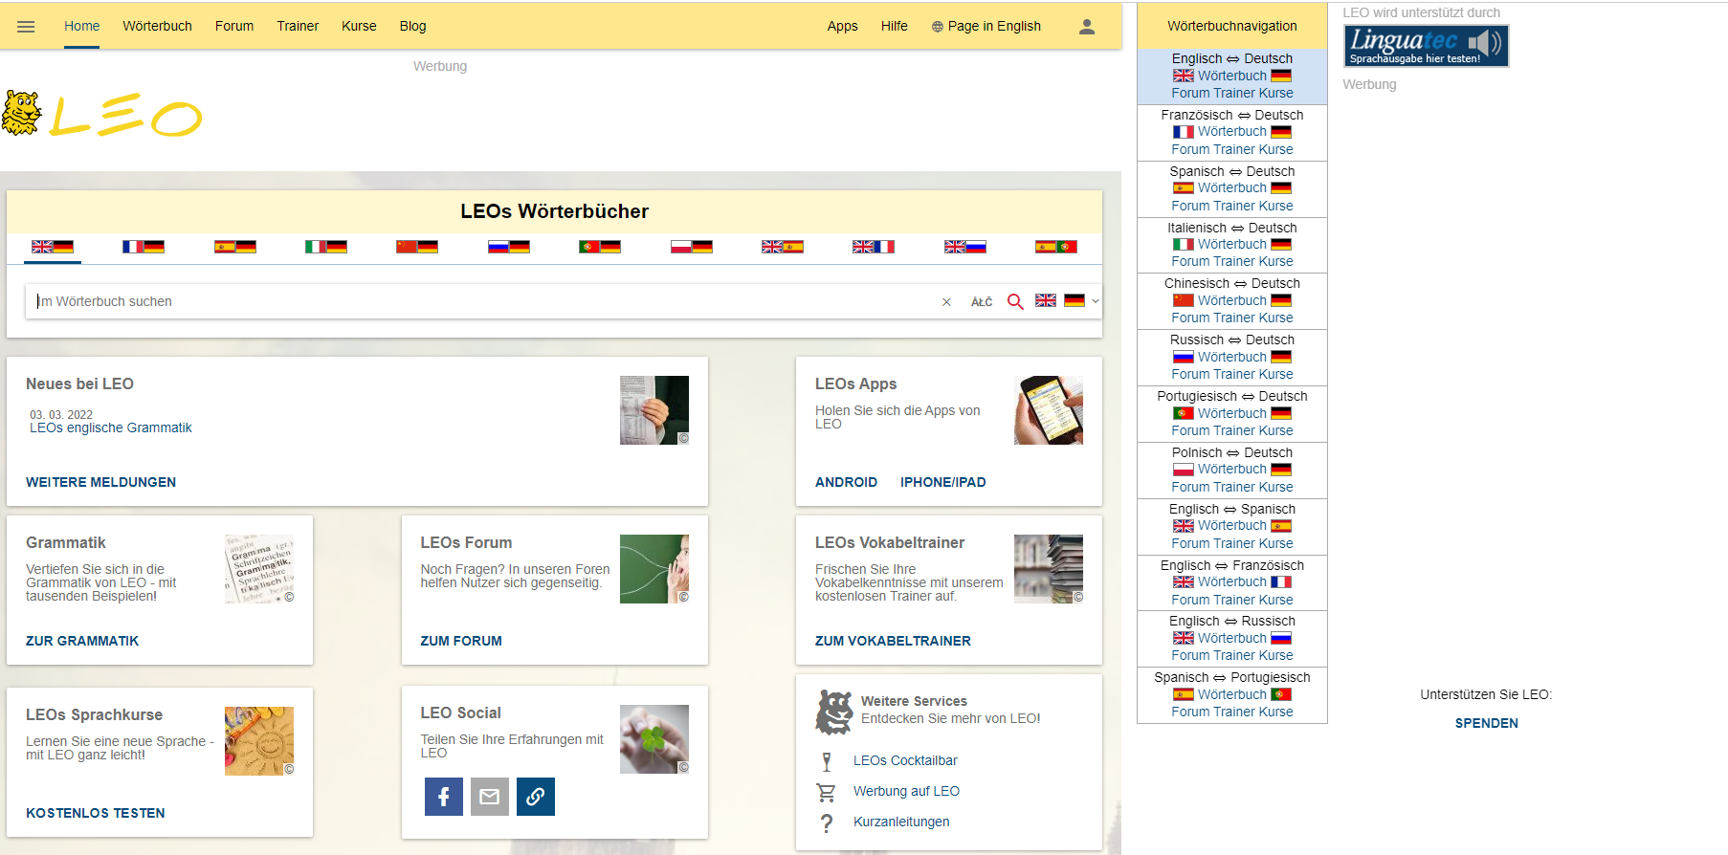The height and width of the screenshot is (855, 1728).
Task: Click the ANDROID app link
Action: 846,483
